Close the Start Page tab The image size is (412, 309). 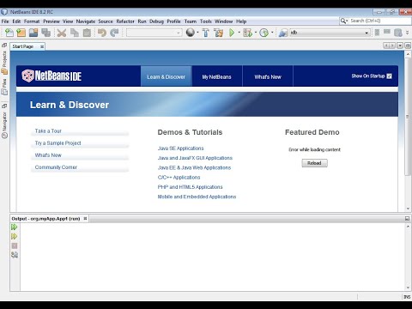[42, 46]
